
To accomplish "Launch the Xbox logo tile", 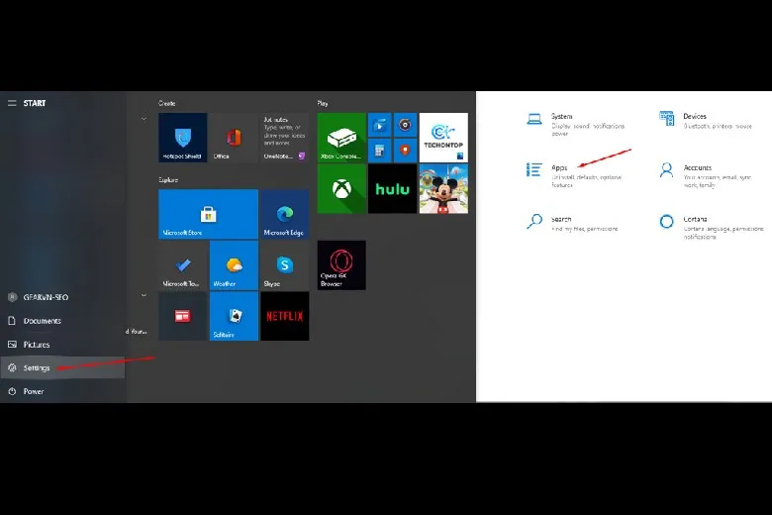I will 341,189.
